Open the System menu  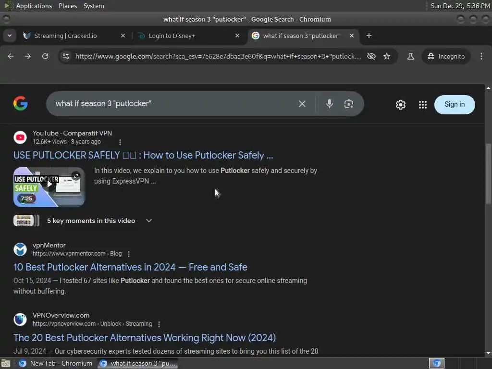[x=94, y=6]
